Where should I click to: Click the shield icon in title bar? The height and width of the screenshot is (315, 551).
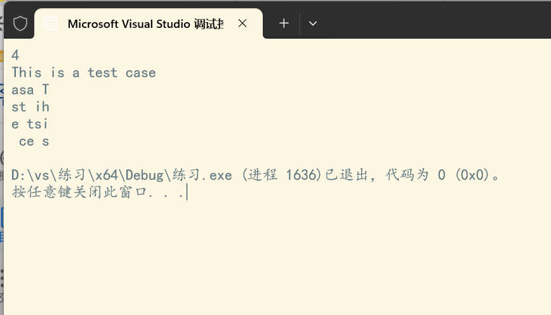(x=20, y=23)
